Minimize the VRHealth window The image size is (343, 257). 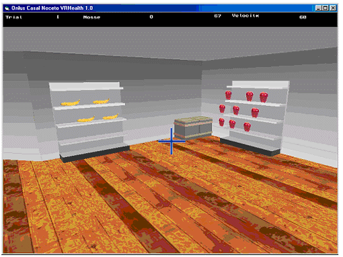click(319, 8)
